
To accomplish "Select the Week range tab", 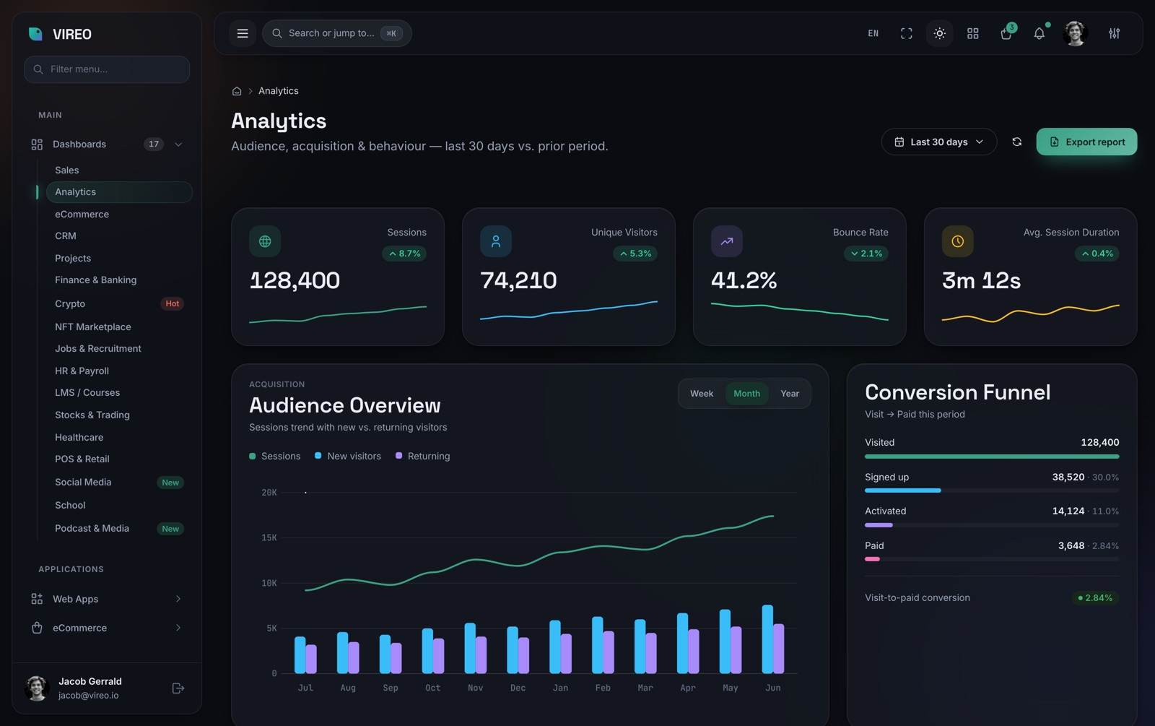I will [x=702, y=394].
